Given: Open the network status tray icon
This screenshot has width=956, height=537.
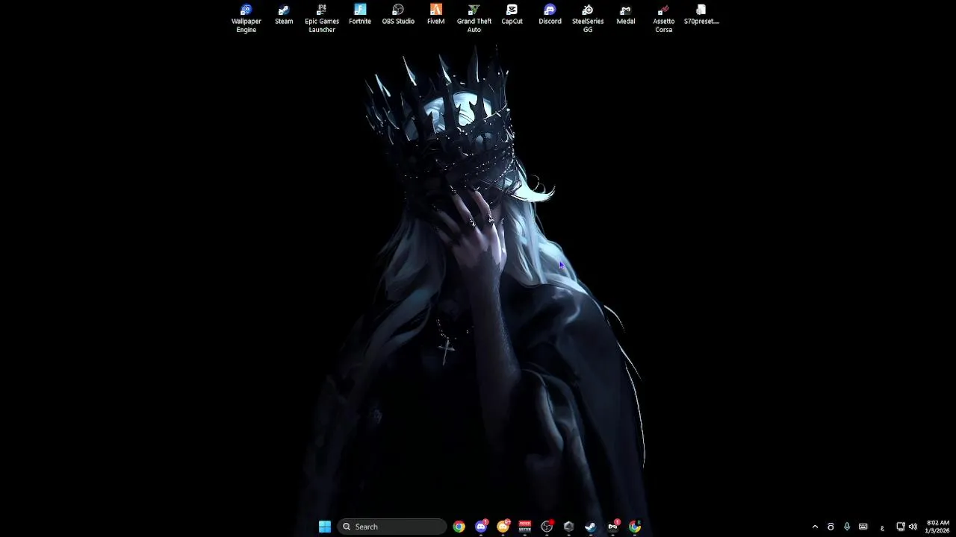Looking at the screenshot, I should pyautogui.click(x=901, y=527).
